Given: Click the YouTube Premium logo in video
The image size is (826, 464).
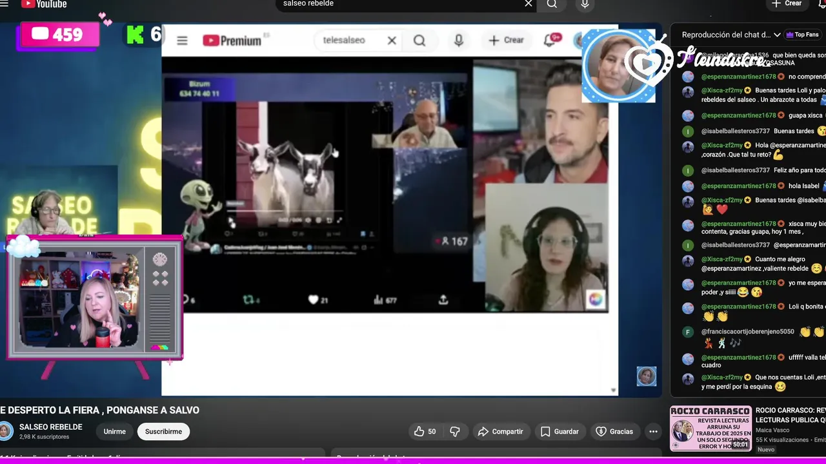Looking at the screenshot, I should click(x=232, y=41).
